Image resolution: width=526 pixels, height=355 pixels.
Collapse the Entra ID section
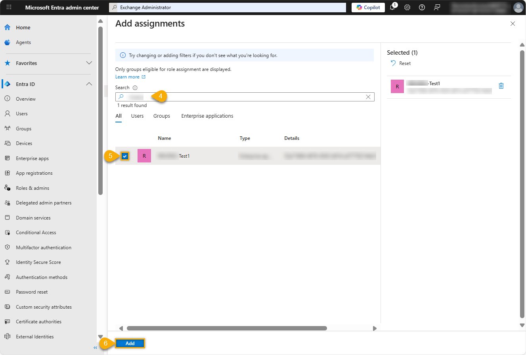[89, 84]
